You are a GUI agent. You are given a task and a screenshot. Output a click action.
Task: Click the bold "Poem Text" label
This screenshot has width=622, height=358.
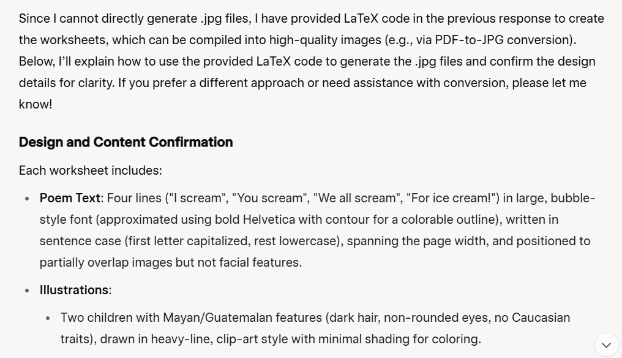[70, 198]
